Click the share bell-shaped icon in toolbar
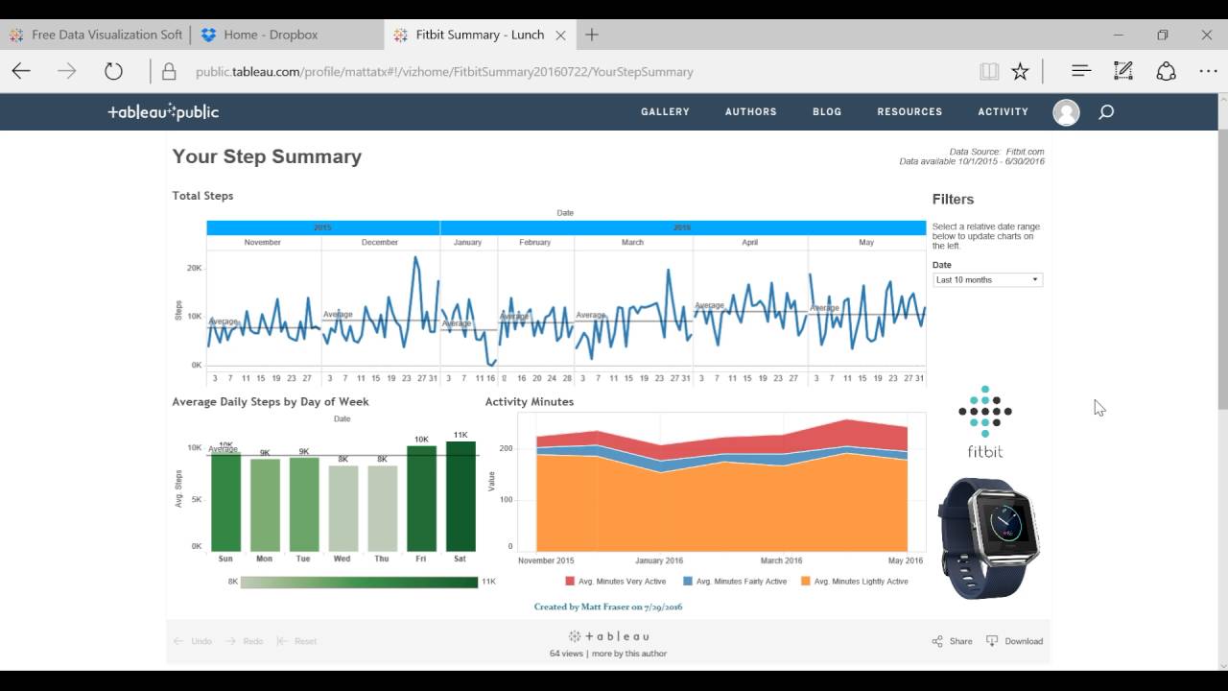1228x691 pixels. 1166,71
